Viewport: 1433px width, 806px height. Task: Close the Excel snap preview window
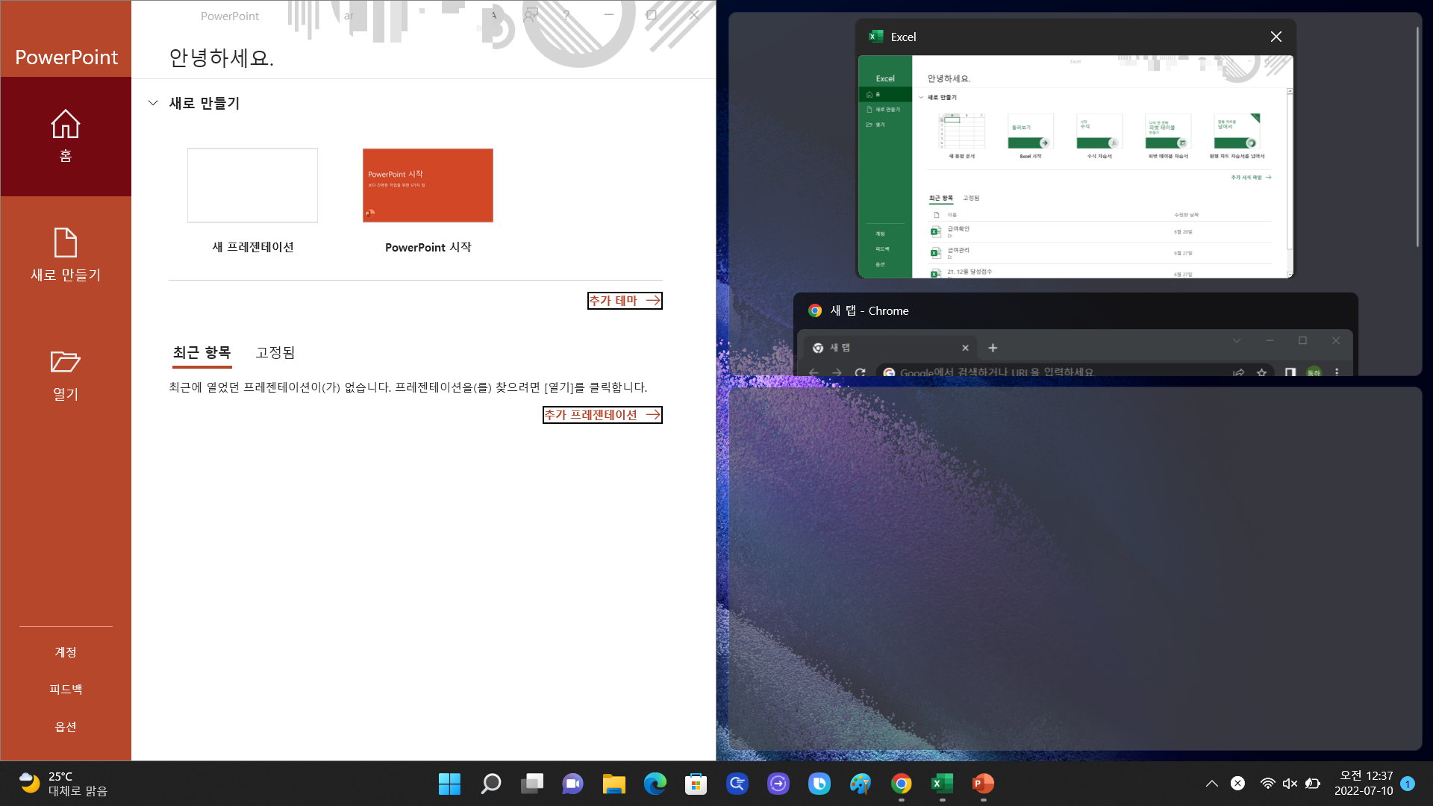pyautogui.click(x=1276, y=37)
